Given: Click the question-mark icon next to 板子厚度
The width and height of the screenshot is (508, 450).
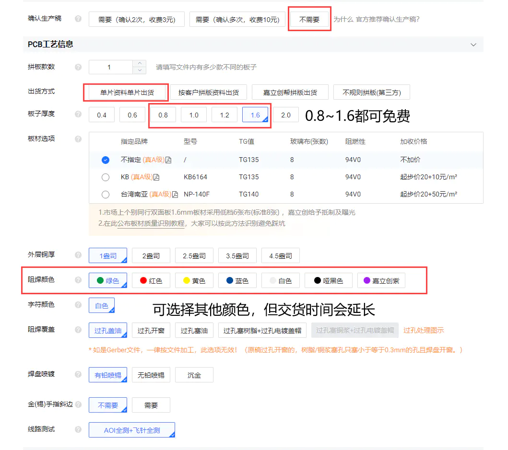Looking at the screenshot, I should click(x=78, y=115).
